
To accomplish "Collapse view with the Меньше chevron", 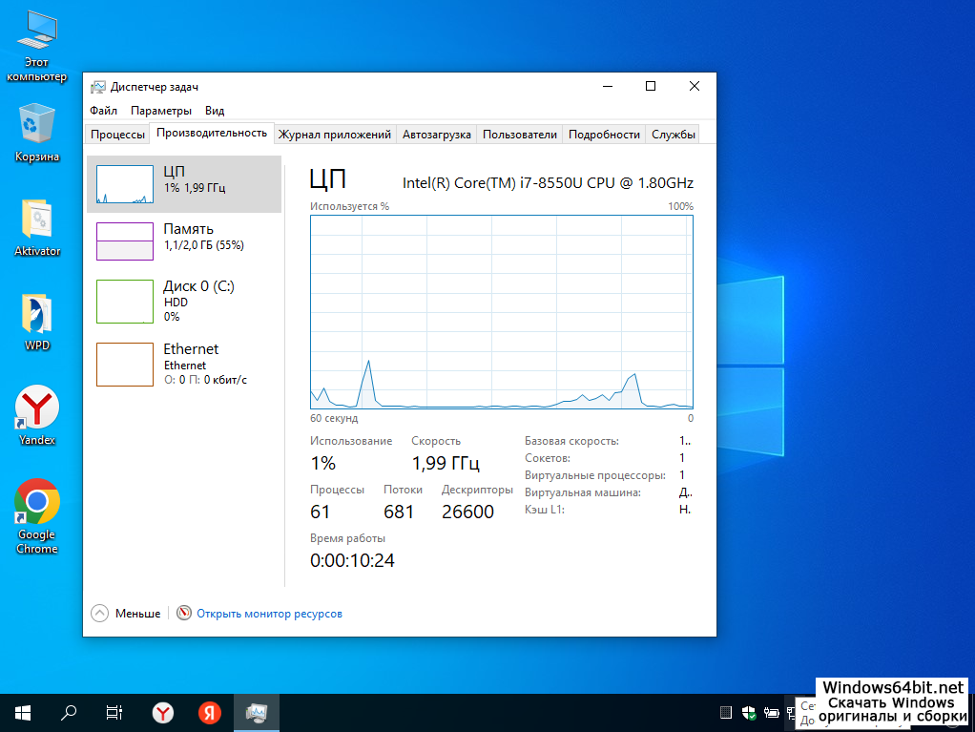I will coord(100,614).
